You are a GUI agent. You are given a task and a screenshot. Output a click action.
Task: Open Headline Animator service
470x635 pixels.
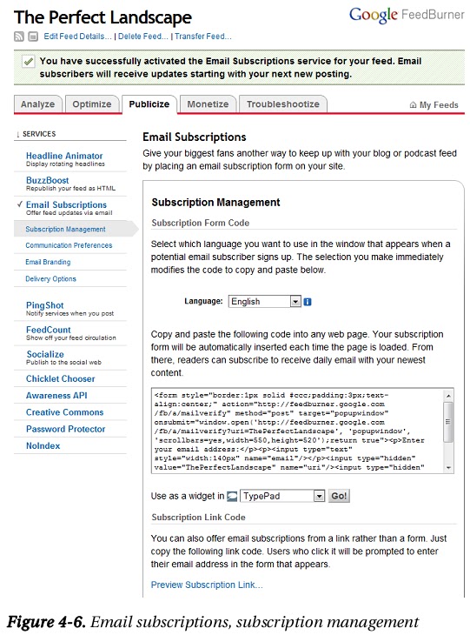click(x=64, y=156)
